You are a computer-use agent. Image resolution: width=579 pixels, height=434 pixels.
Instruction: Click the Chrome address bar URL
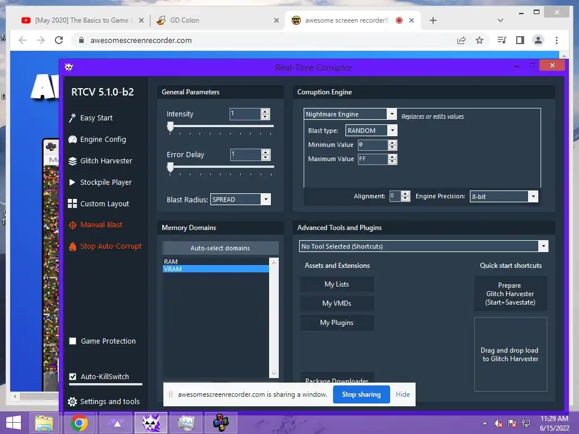coord(141,40)
